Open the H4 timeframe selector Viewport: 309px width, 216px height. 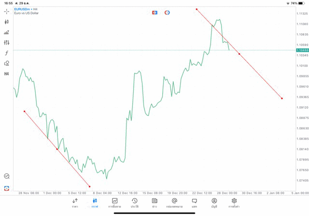(x=6, y=74)
